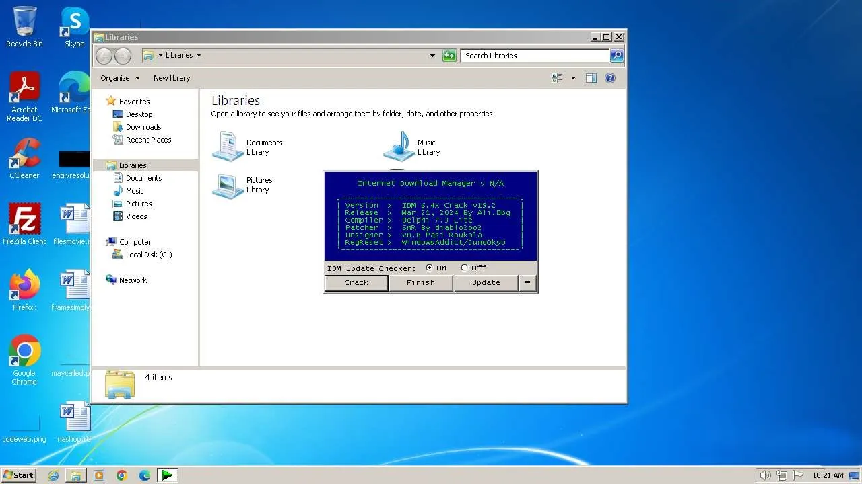Open the Skype desktop shortcut
Screen dimensions: 862x484
click(x=74, y=27)
